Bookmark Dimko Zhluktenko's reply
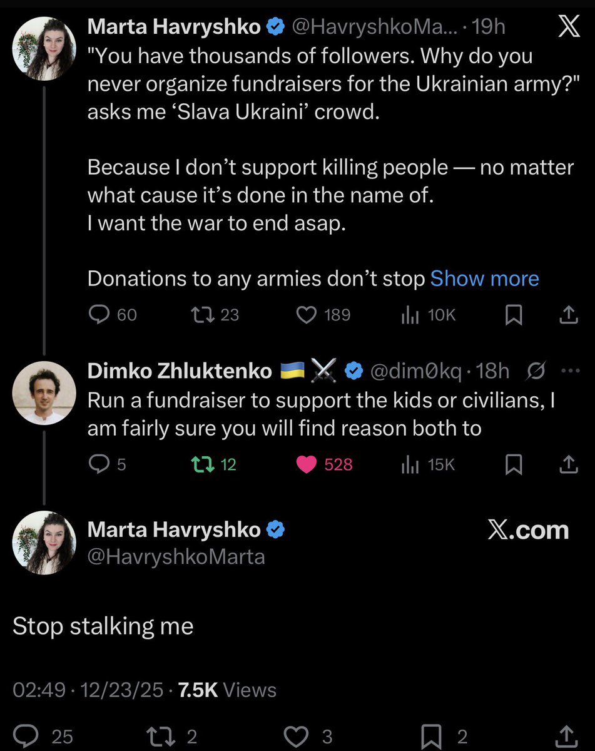Image resolution: width=595 pixels, height=751 pixels. [x=514, y=464]
